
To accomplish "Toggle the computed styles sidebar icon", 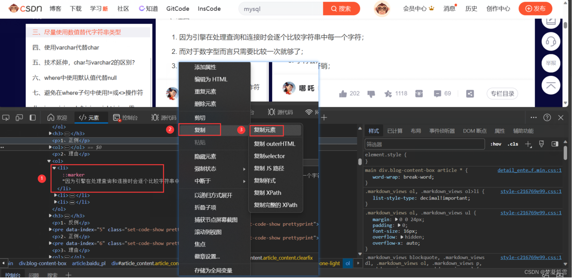I will 555,144.
